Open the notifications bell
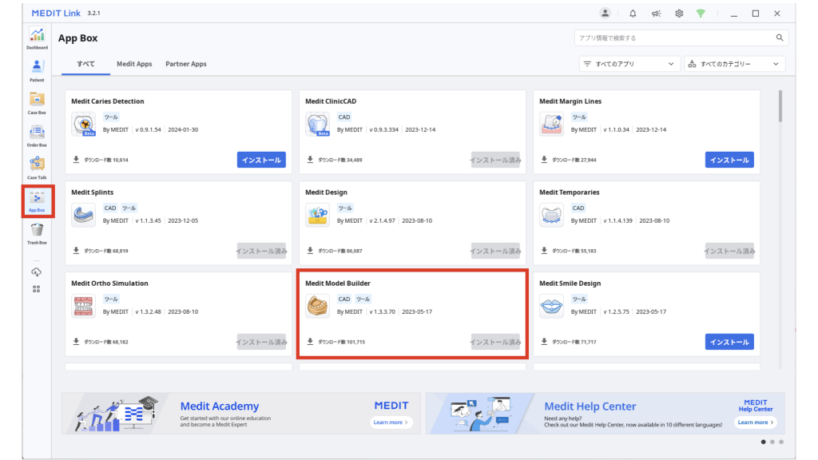 [x=633, y=13]
